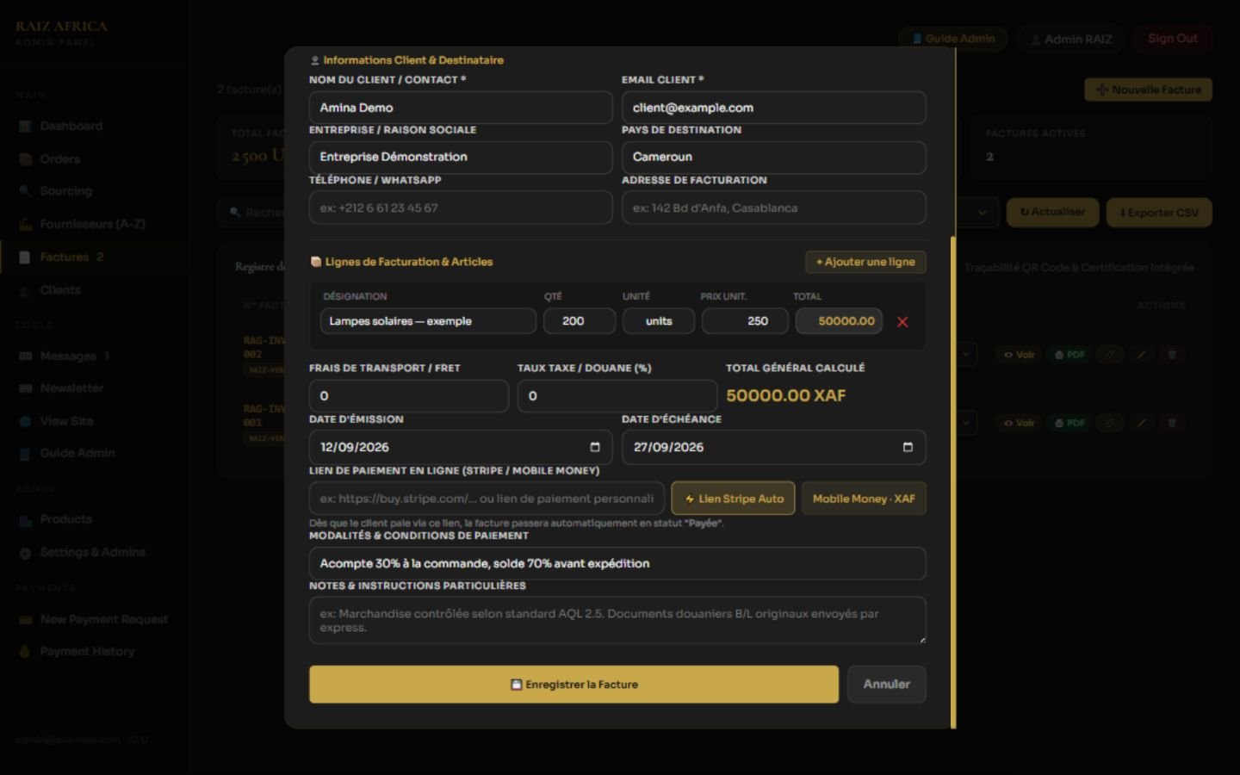Click the Dashboard icon in the dimmed sidebar
This screenshot has height=775, width=1240.
[25, 127]
